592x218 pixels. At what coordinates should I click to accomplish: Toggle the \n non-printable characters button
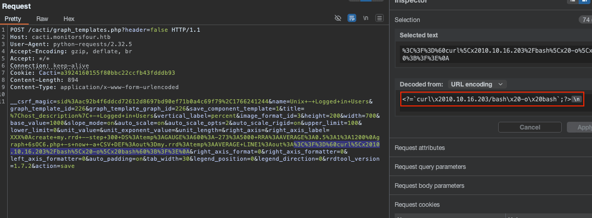(365, 18)
